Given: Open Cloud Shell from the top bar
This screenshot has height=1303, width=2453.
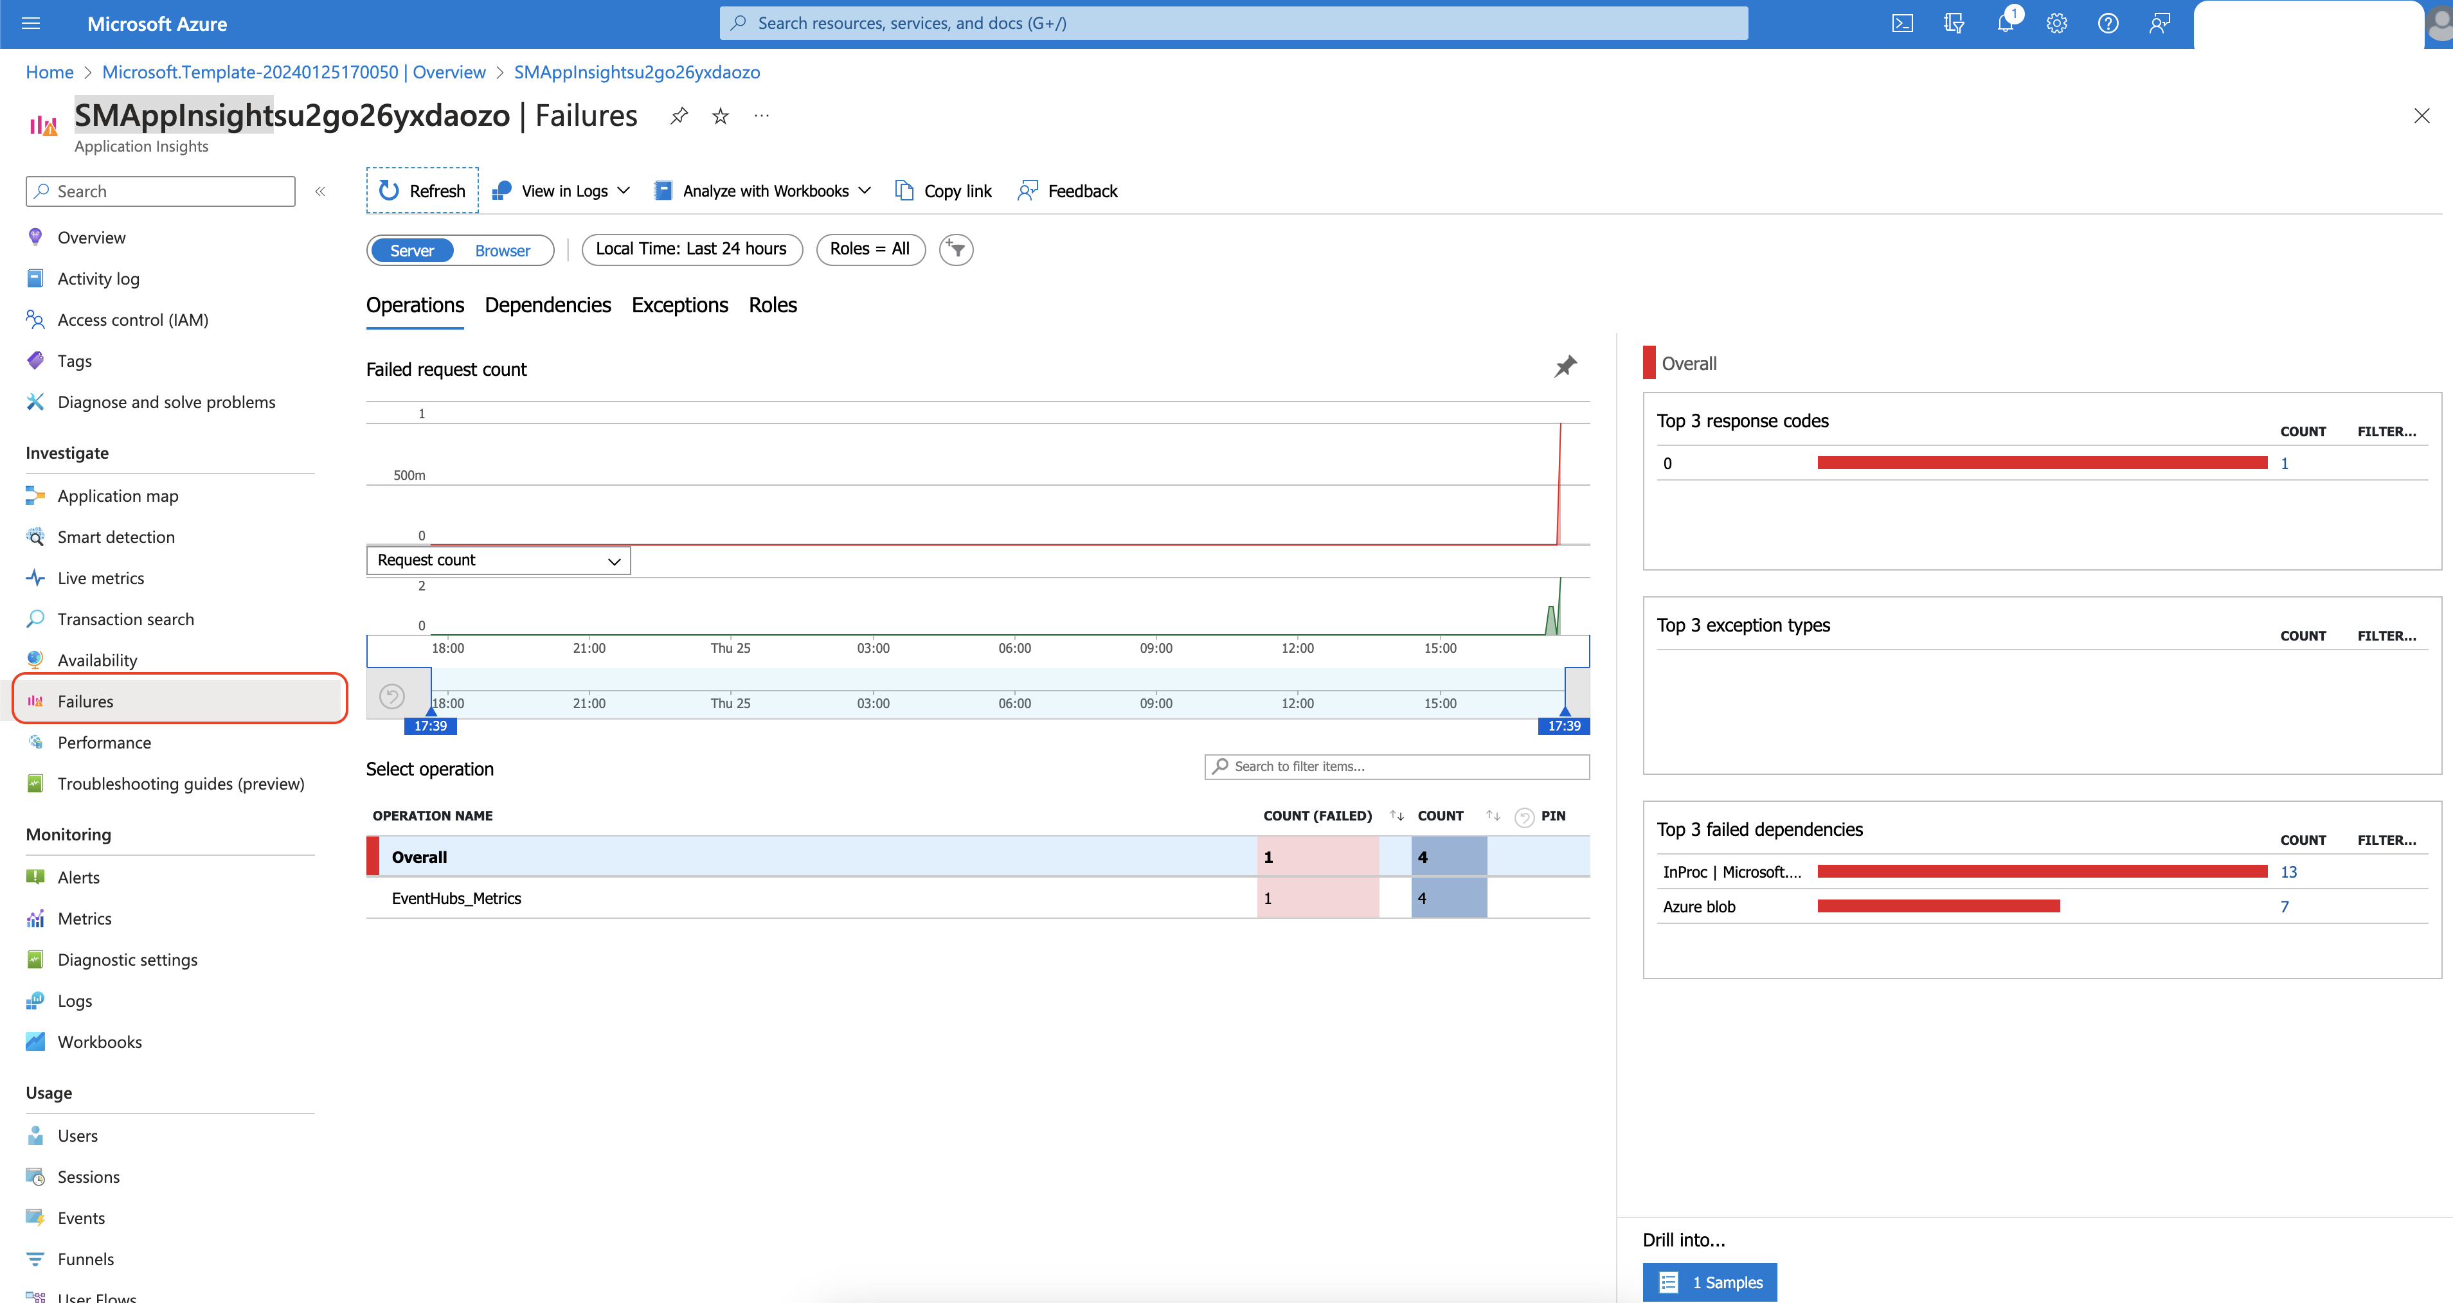Looking at the screenshot, I should 1903,23.
